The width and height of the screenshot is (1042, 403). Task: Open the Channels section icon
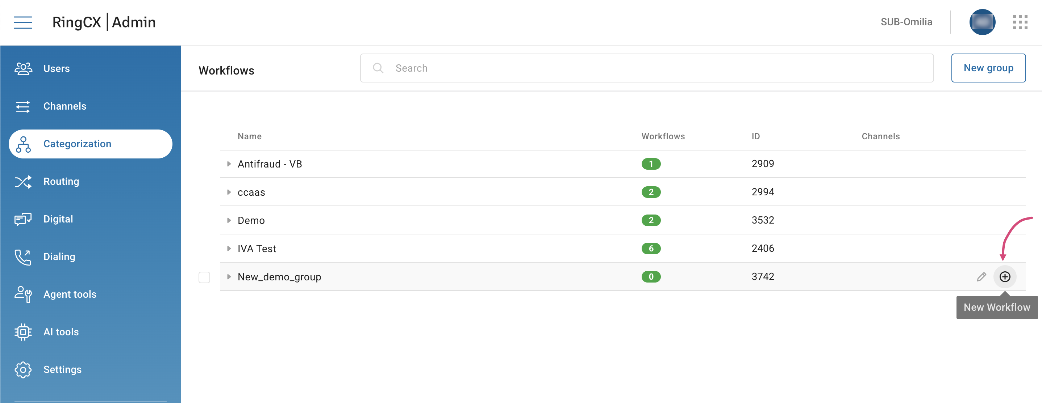click(x=23, y=106)
